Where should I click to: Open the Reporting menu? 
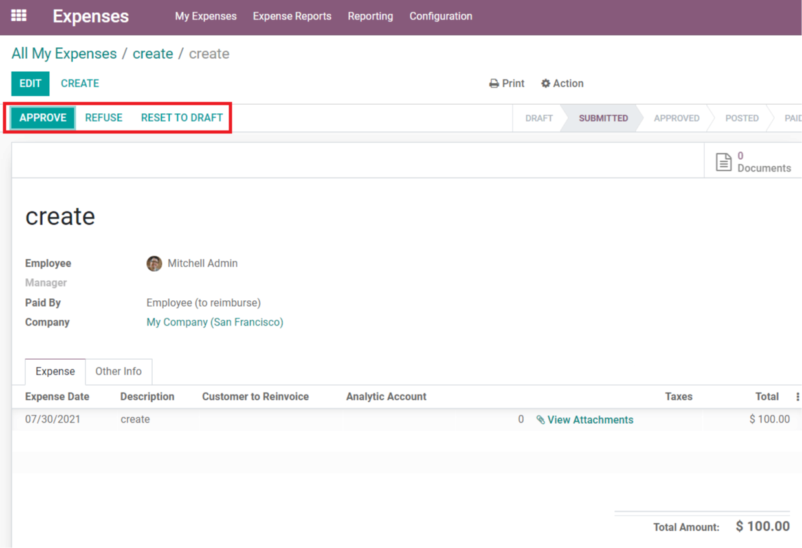(x=370, y=16)
